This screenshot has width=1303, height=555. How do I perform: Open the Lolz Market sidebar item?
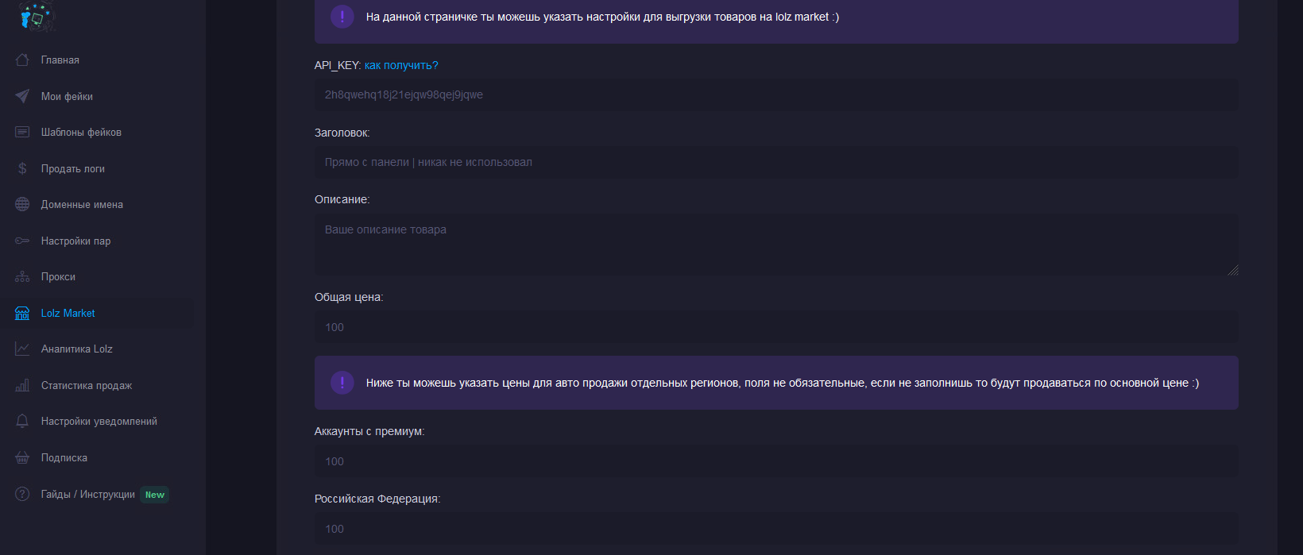pos(68,314)
